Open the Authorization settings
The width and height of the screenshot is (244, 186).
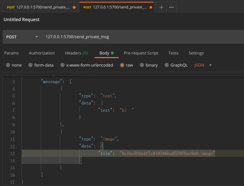click(42, 53)
